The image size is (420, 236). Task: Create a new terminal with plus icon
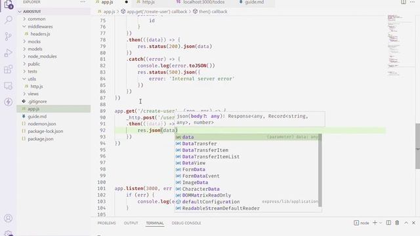click(375, 223)
